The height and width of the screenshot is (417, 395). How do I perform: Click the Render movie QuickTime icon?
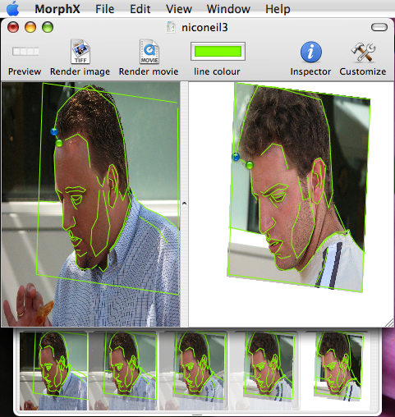point(149,52)
